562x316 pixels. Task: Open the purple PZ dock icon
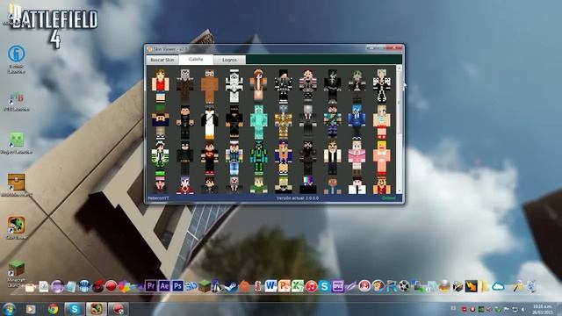coord(337,286)
